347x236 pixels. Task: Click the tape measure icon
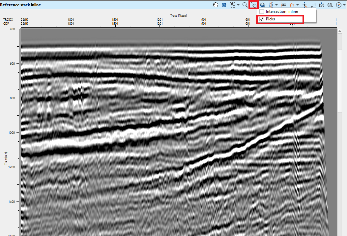pos(330,5)
